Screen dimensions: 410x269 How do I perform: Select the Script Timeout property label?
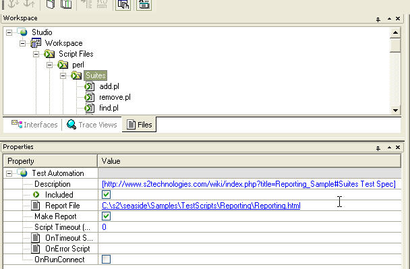tap(62, 227)
